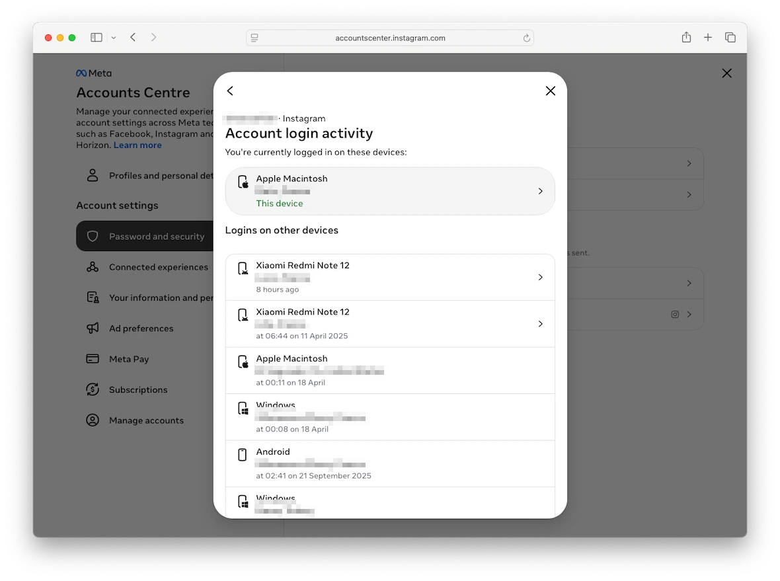Open a new tab with plus icon
This screenshot has width=780, height=581.
[708, 37]
